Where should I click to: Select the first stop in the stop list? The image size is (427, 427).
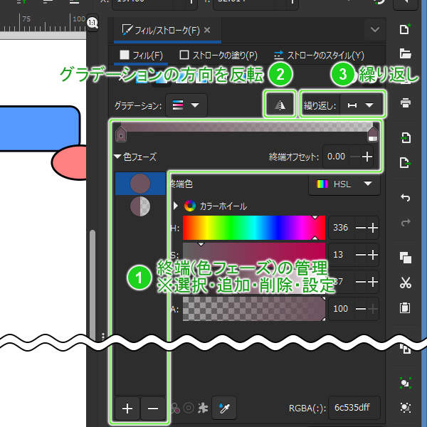140,184
